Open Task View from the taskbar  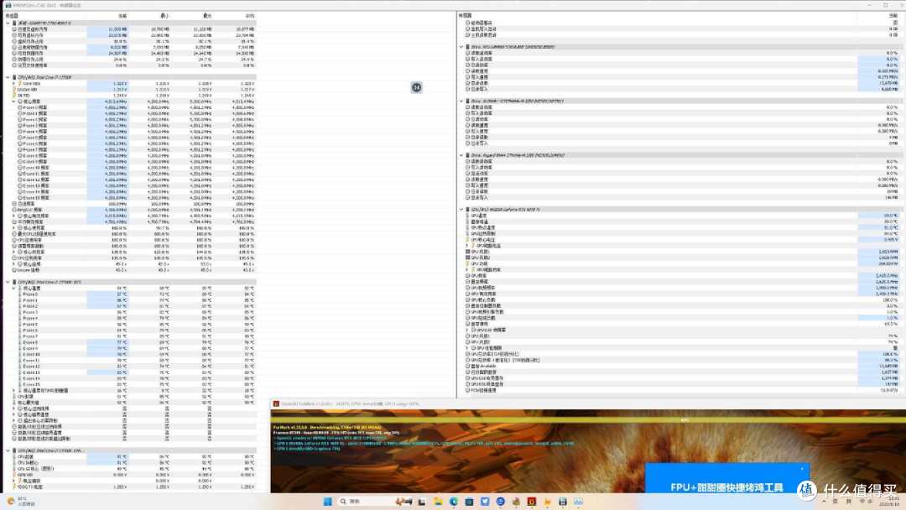click(422, 502)
